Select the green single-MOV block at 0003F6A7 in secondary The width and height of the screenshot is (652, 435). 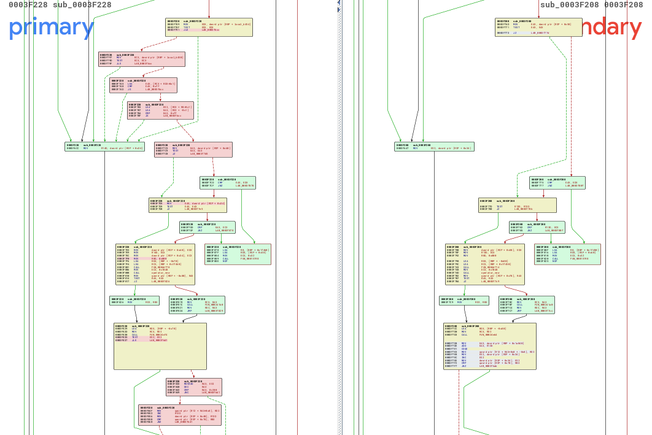(434, 147)
